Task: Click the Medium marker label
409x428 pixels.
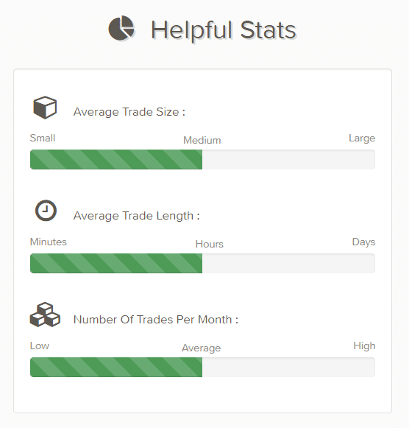Action: tap(202, 140)
